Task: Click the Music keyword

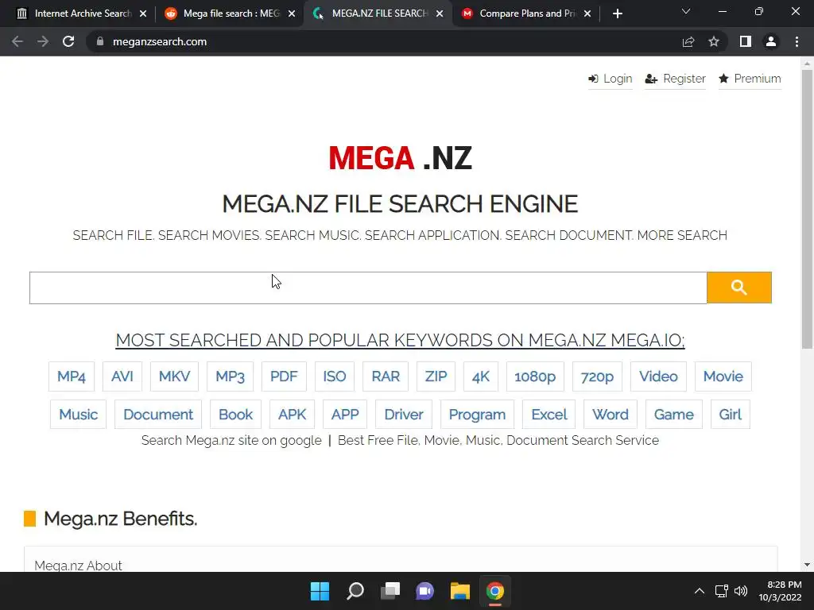Action: point(79,415)
